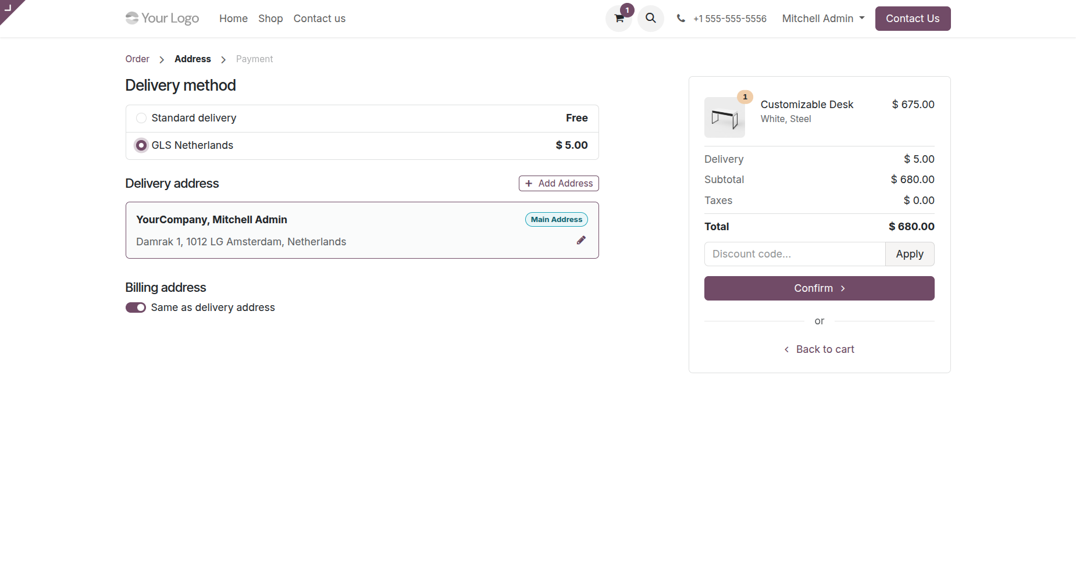The height and width of the screenshot is (565, 1076).
Task: Click the Add Address button
Action: pyautogui.click(x=558, y=184)
